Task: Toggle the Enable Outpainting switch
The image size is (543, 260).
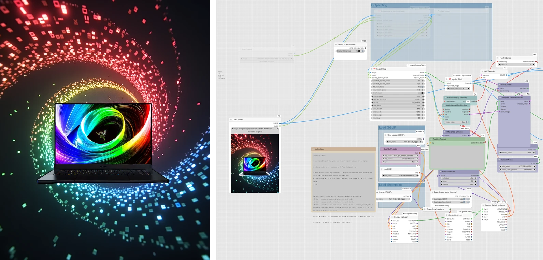Action: click(359, 51)
